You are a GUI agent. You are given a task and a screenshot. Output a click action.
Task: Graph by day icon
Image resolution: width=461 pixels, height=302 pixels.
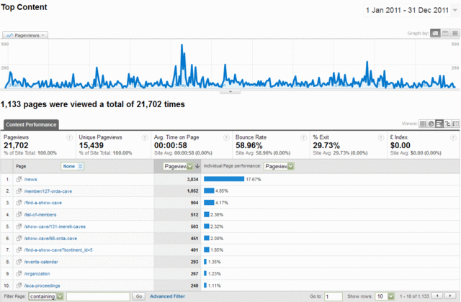pyautogui.click(x=435, y=33)
